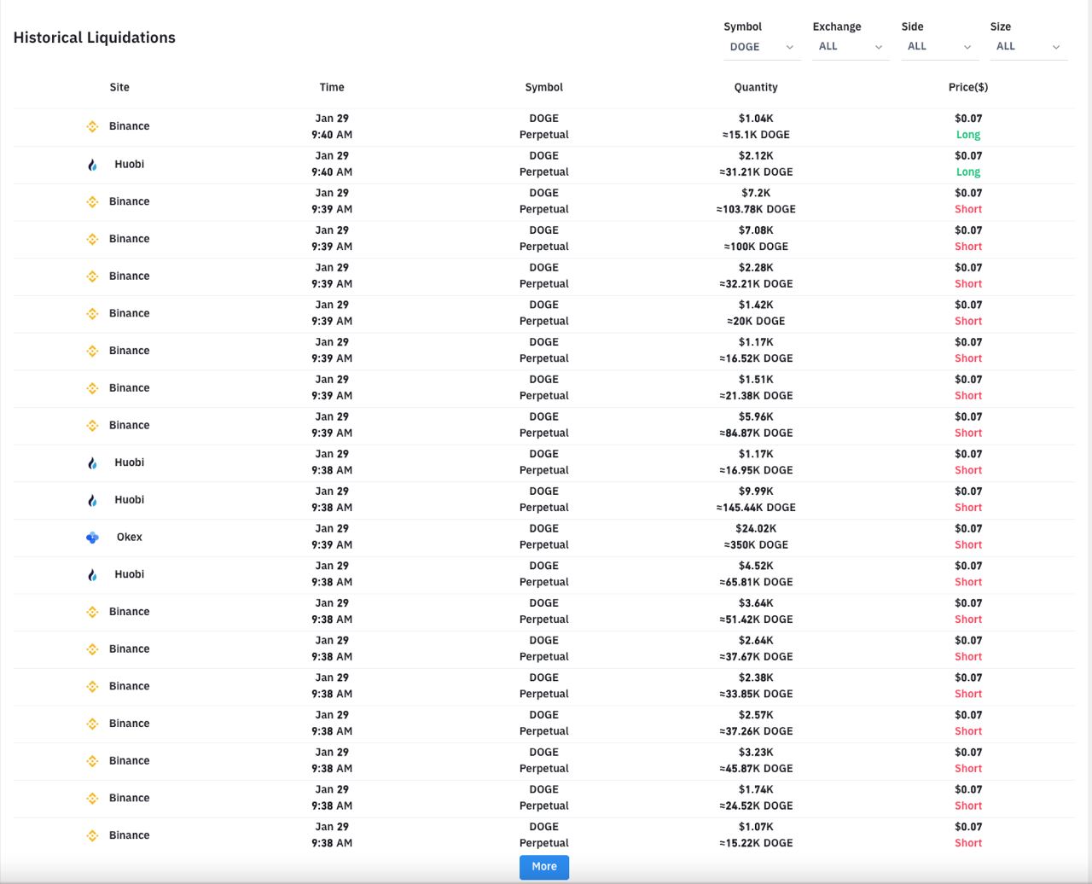Click the Huobi logo beside the $4.52K liquidation

92,575
